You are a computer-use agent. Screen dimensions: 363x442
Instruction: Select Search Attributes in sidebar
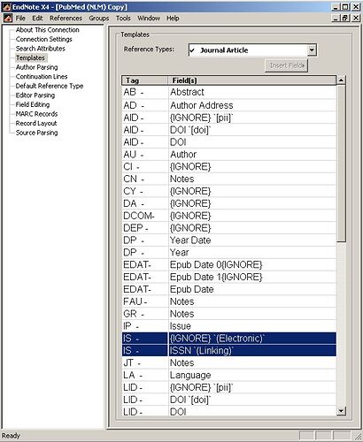(x=41, y=49)
